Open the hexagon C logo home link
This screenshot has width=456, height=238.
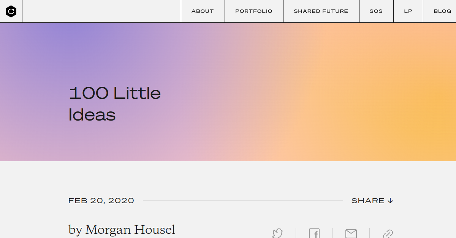tap(11, 11)
